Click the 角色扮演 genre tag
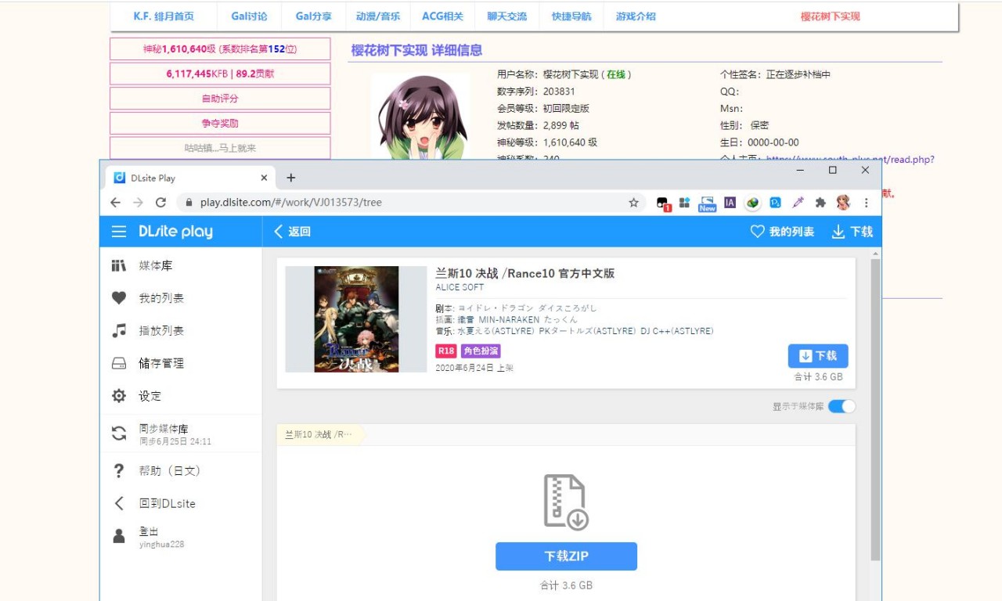1002x601 pixels. 481,351
